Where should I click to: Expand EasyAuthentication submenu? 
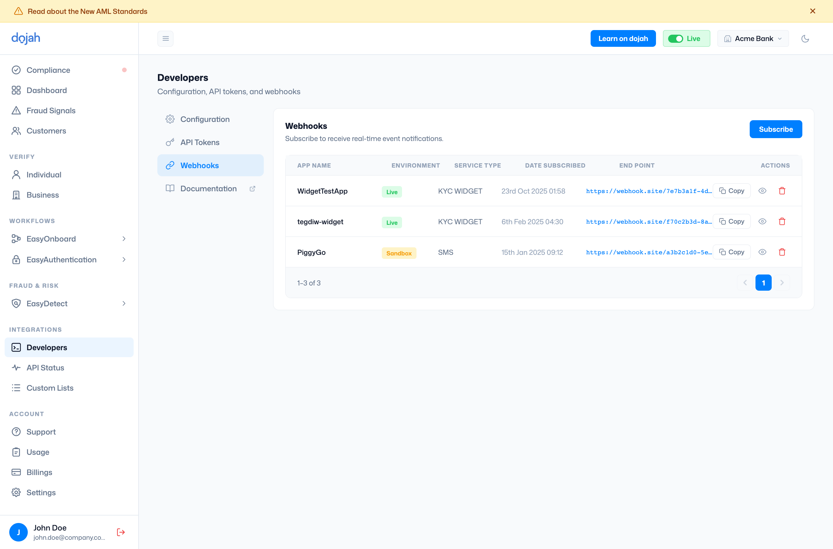point(69,260)
